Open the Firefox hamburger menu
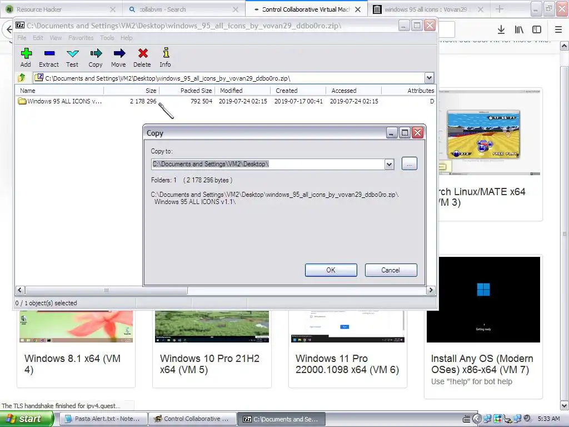 pos(558,29)
